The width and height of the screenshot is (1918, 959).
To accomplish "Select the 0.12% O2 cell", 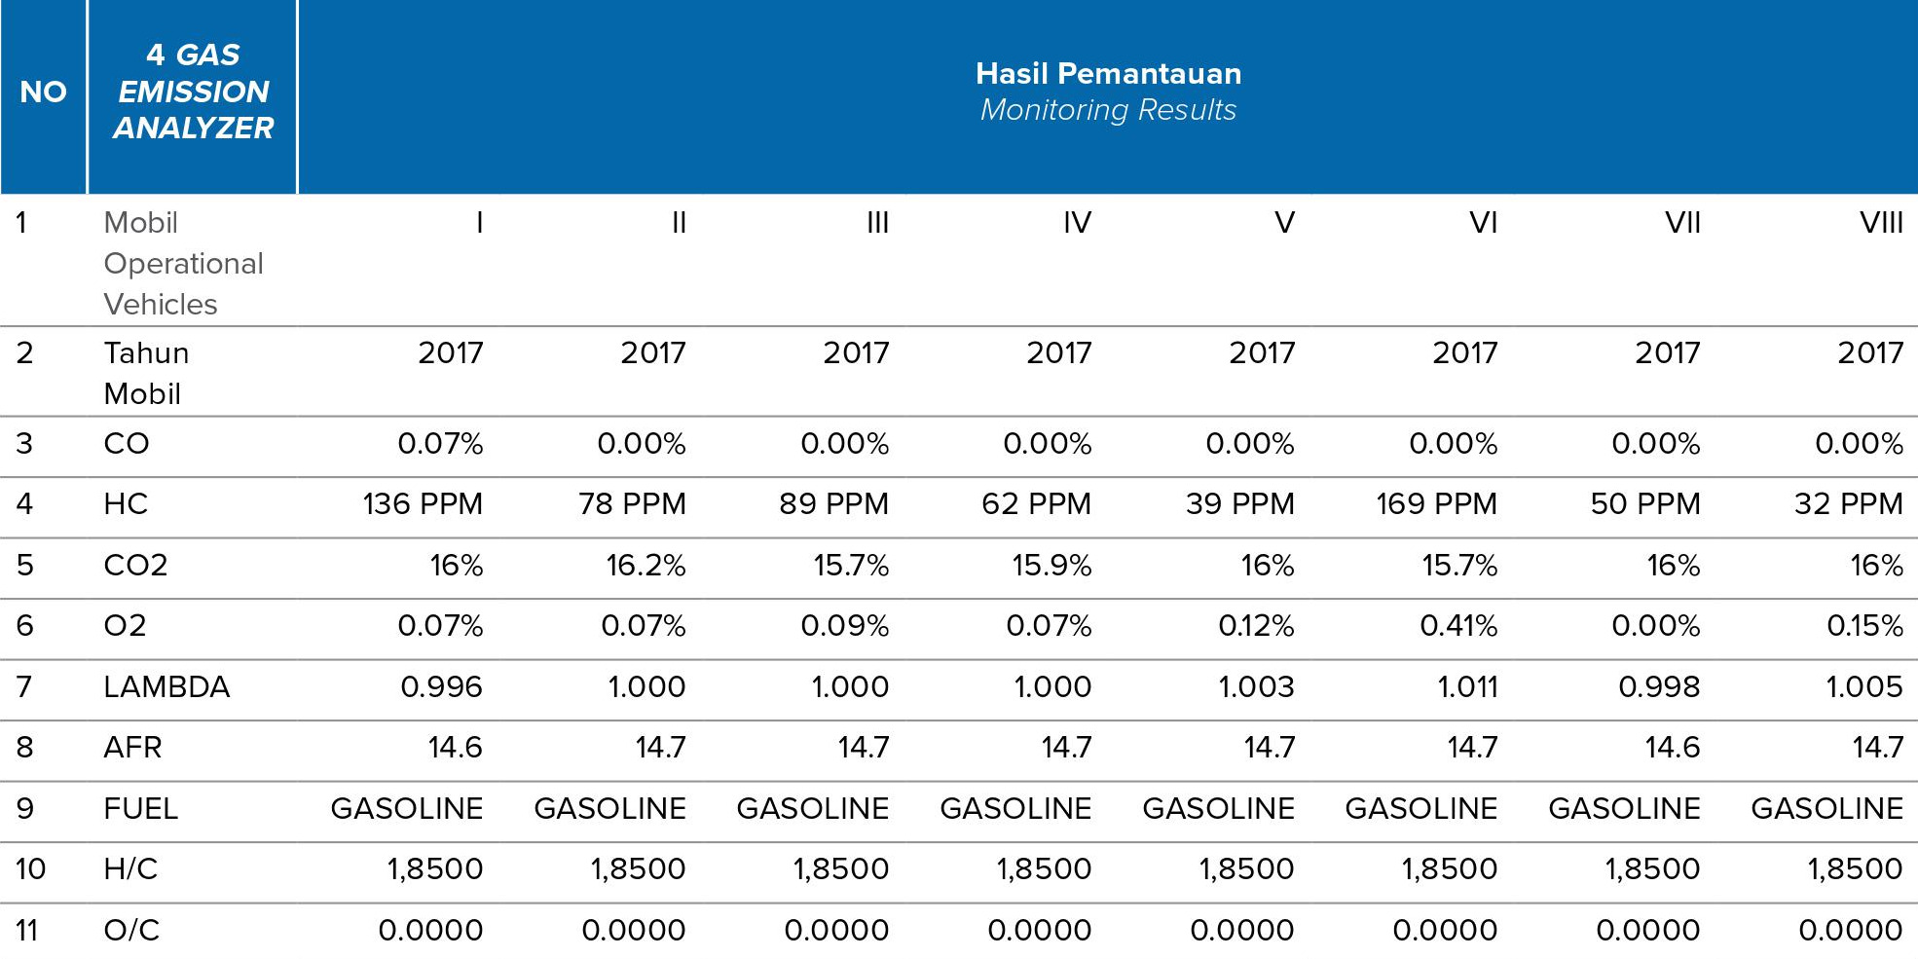I will (1256, 626).
